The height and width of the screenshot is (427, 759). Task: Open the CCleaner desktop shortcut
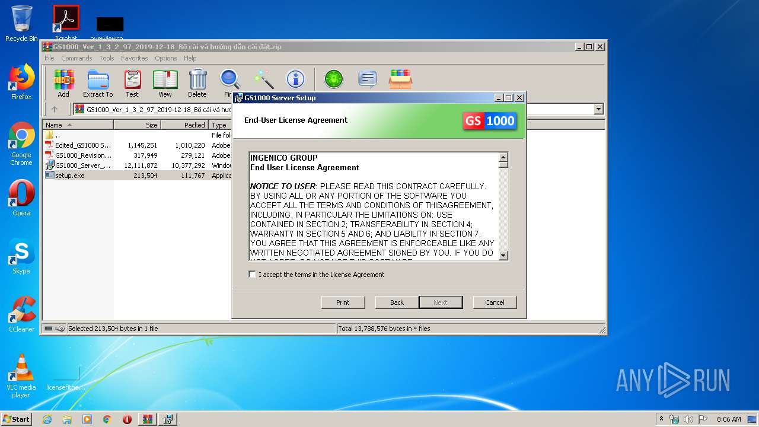click(x=21, y=314)
